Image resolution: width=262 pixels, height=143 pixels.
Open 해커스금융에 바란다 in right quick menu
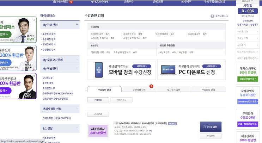248,58
